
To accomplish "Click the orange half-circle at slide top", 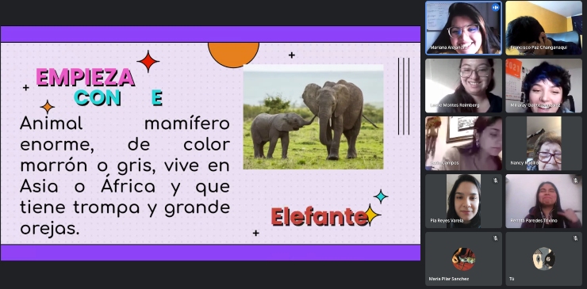I will pos(233,55).
